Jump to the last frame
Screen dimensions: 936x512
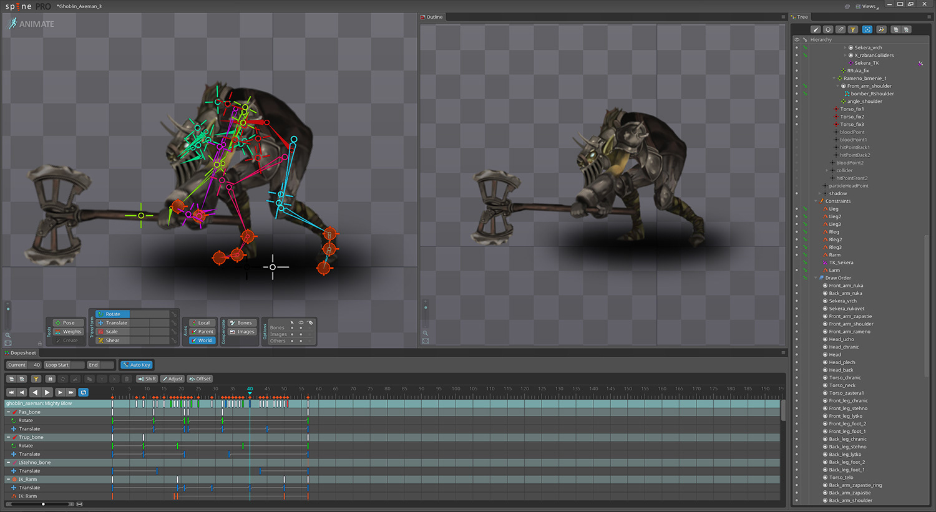pos(71,392)
